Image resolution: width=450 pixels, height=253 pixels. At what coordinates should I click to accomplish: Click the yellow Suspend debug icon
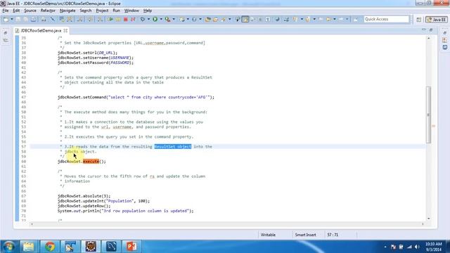click(x=118, y=19)
